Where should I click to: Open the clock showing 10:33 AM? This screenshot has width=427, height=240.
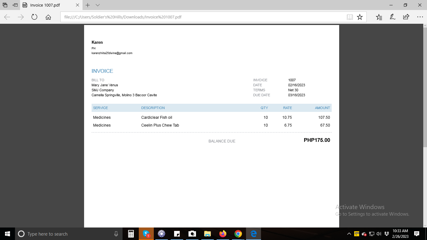click(400, 234)
